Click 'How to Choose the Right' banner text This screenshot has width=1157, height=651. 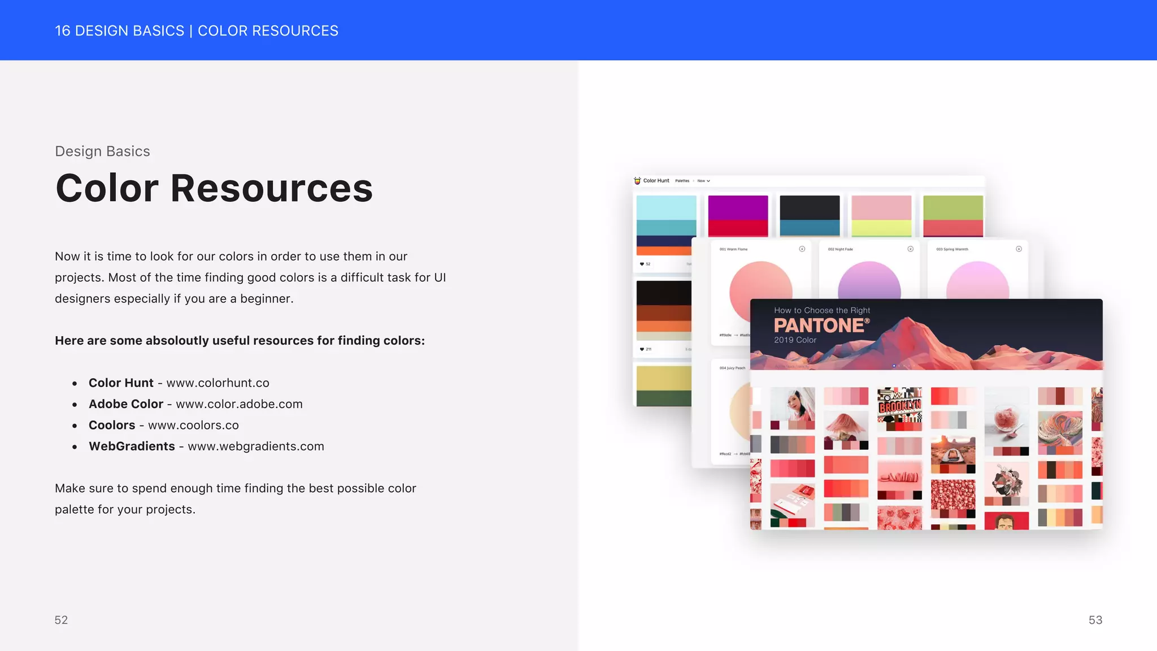click(x=822, y=310)
